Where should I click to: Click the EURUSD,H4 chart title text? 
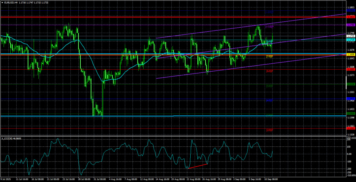[x=12, y=2]
